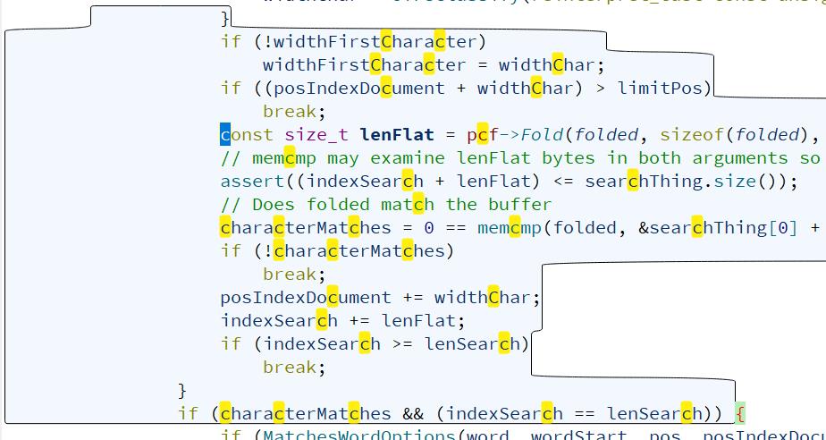
Task: Click the bold 'lenFlat' variable declaration
Action: [397, 135]
